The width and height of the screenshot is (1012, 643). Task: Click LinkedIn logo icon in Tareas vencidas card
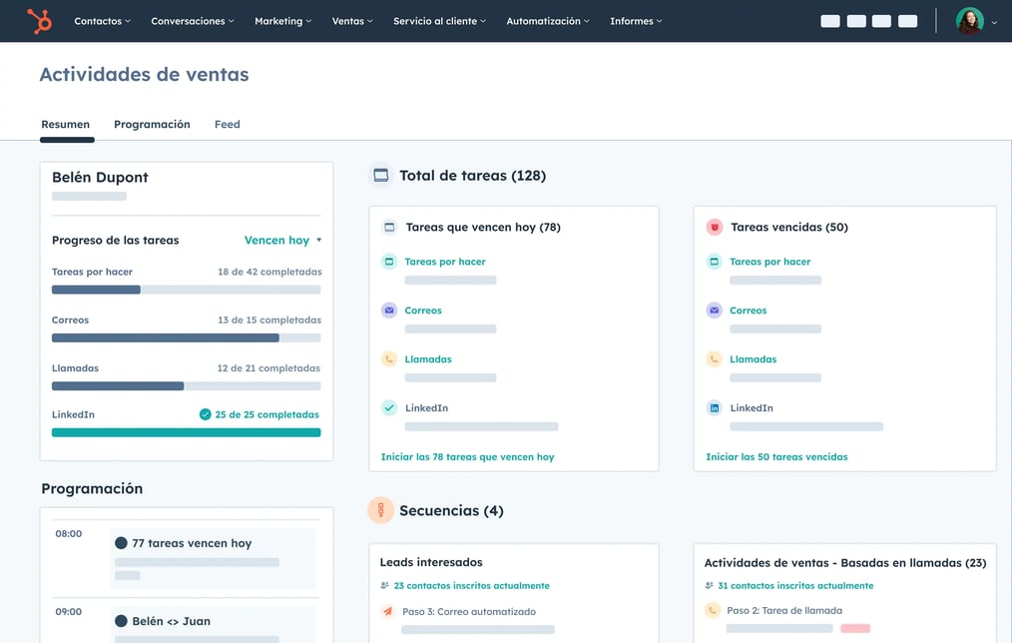click(x=715, y=408)
